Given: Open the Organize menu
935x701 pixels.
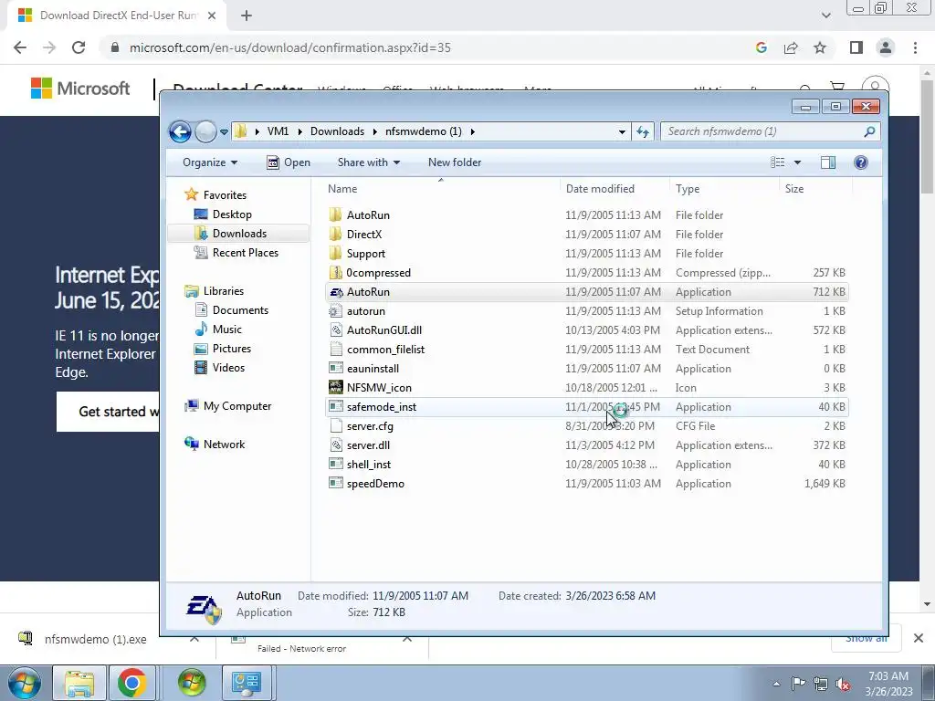Looking at the screenshot, I should [x=210, y=162].
